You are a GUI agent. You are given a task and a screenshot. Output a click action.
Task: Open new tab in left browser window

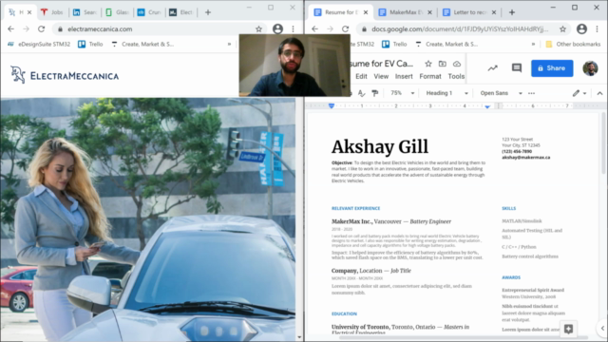click(x=208, y=12)
